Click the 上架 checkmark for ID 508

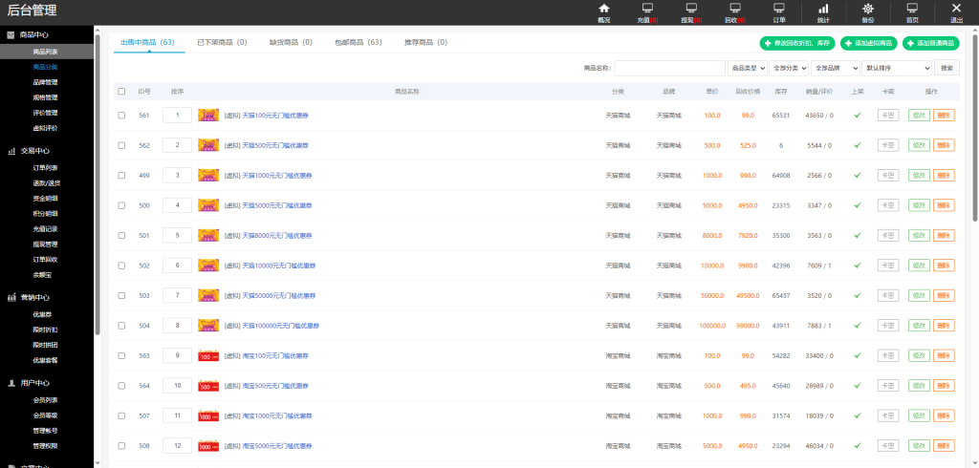point(858,445)
